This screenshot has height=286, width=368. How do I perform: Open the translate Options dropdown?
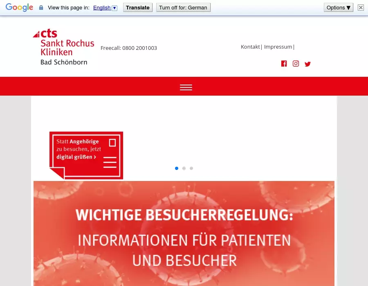click(338, 7)
